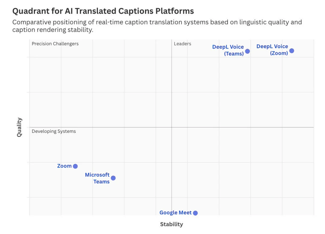Click the 'Stability' x-axis title
Screen dimensions: 325x234
pos(172,224)
